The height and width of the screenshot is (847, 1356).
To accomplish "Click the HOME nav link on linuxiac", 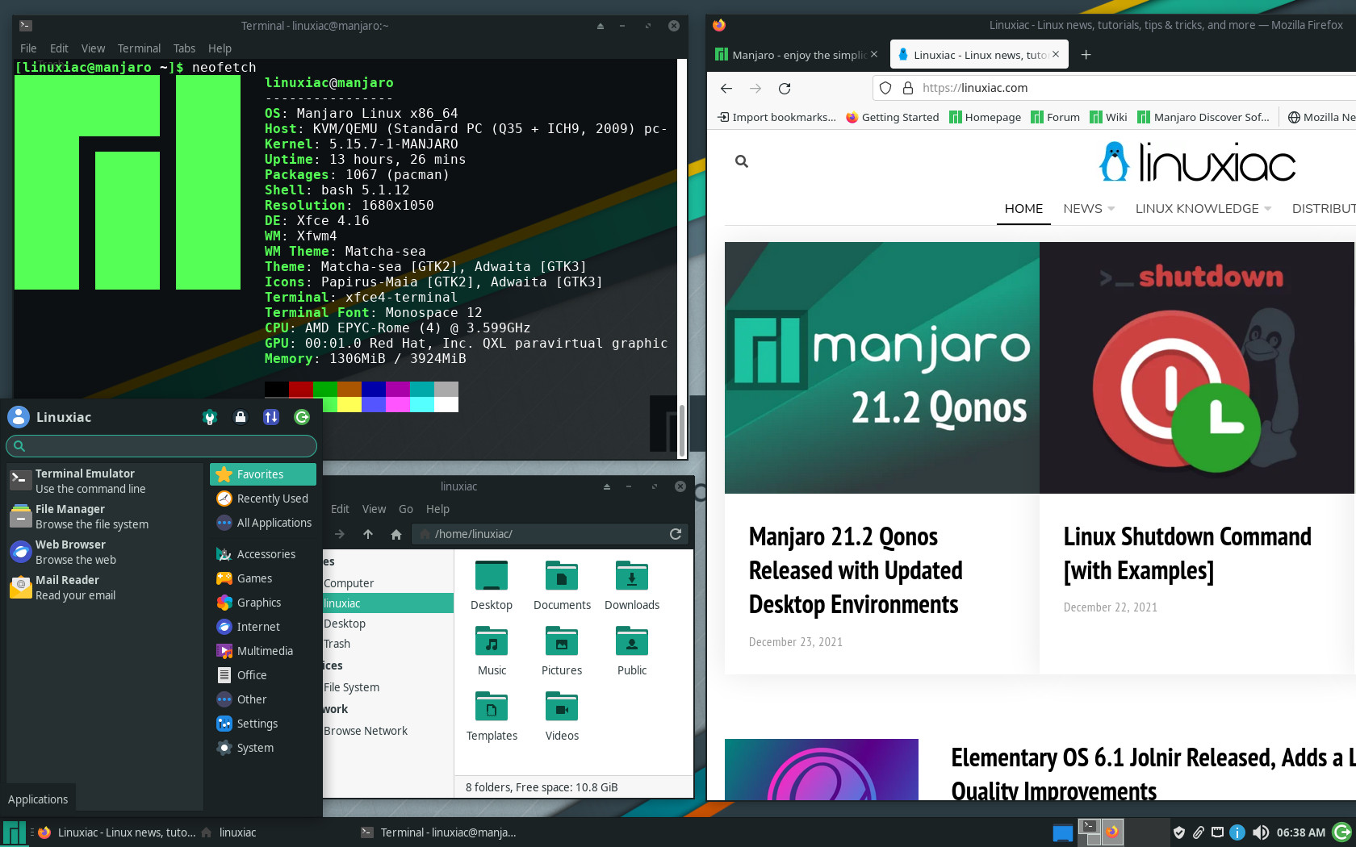I will tap(1023, 208).
